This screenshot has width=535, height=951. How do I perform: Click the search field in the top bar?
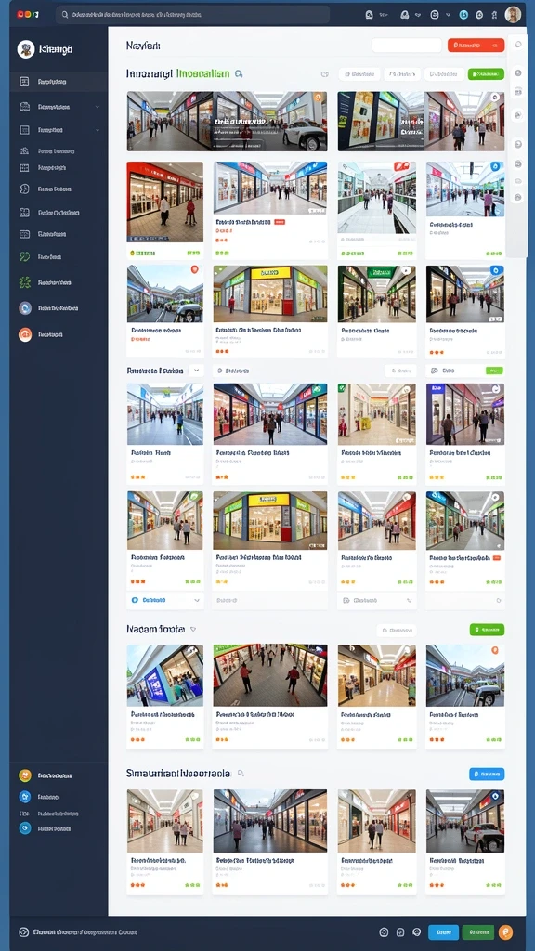pyautogui.click(x=193, y=15)
